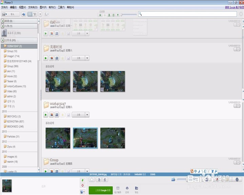The width and height of the screenshot is (244, 195).
Task: Toggle the geotagged photos filter
Action: [118, 15]
